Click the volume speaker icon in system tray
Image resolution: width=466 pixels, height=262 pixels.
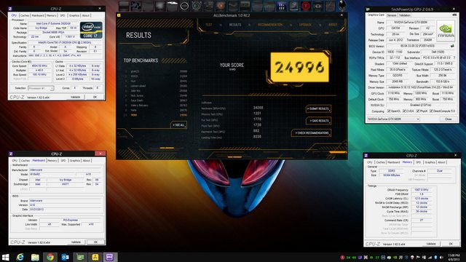(x=441, y=257)
